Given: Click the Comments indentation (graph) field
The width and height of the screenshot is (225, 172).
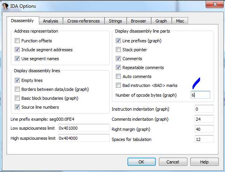Looking at the screenshot, I should [204, 119].
